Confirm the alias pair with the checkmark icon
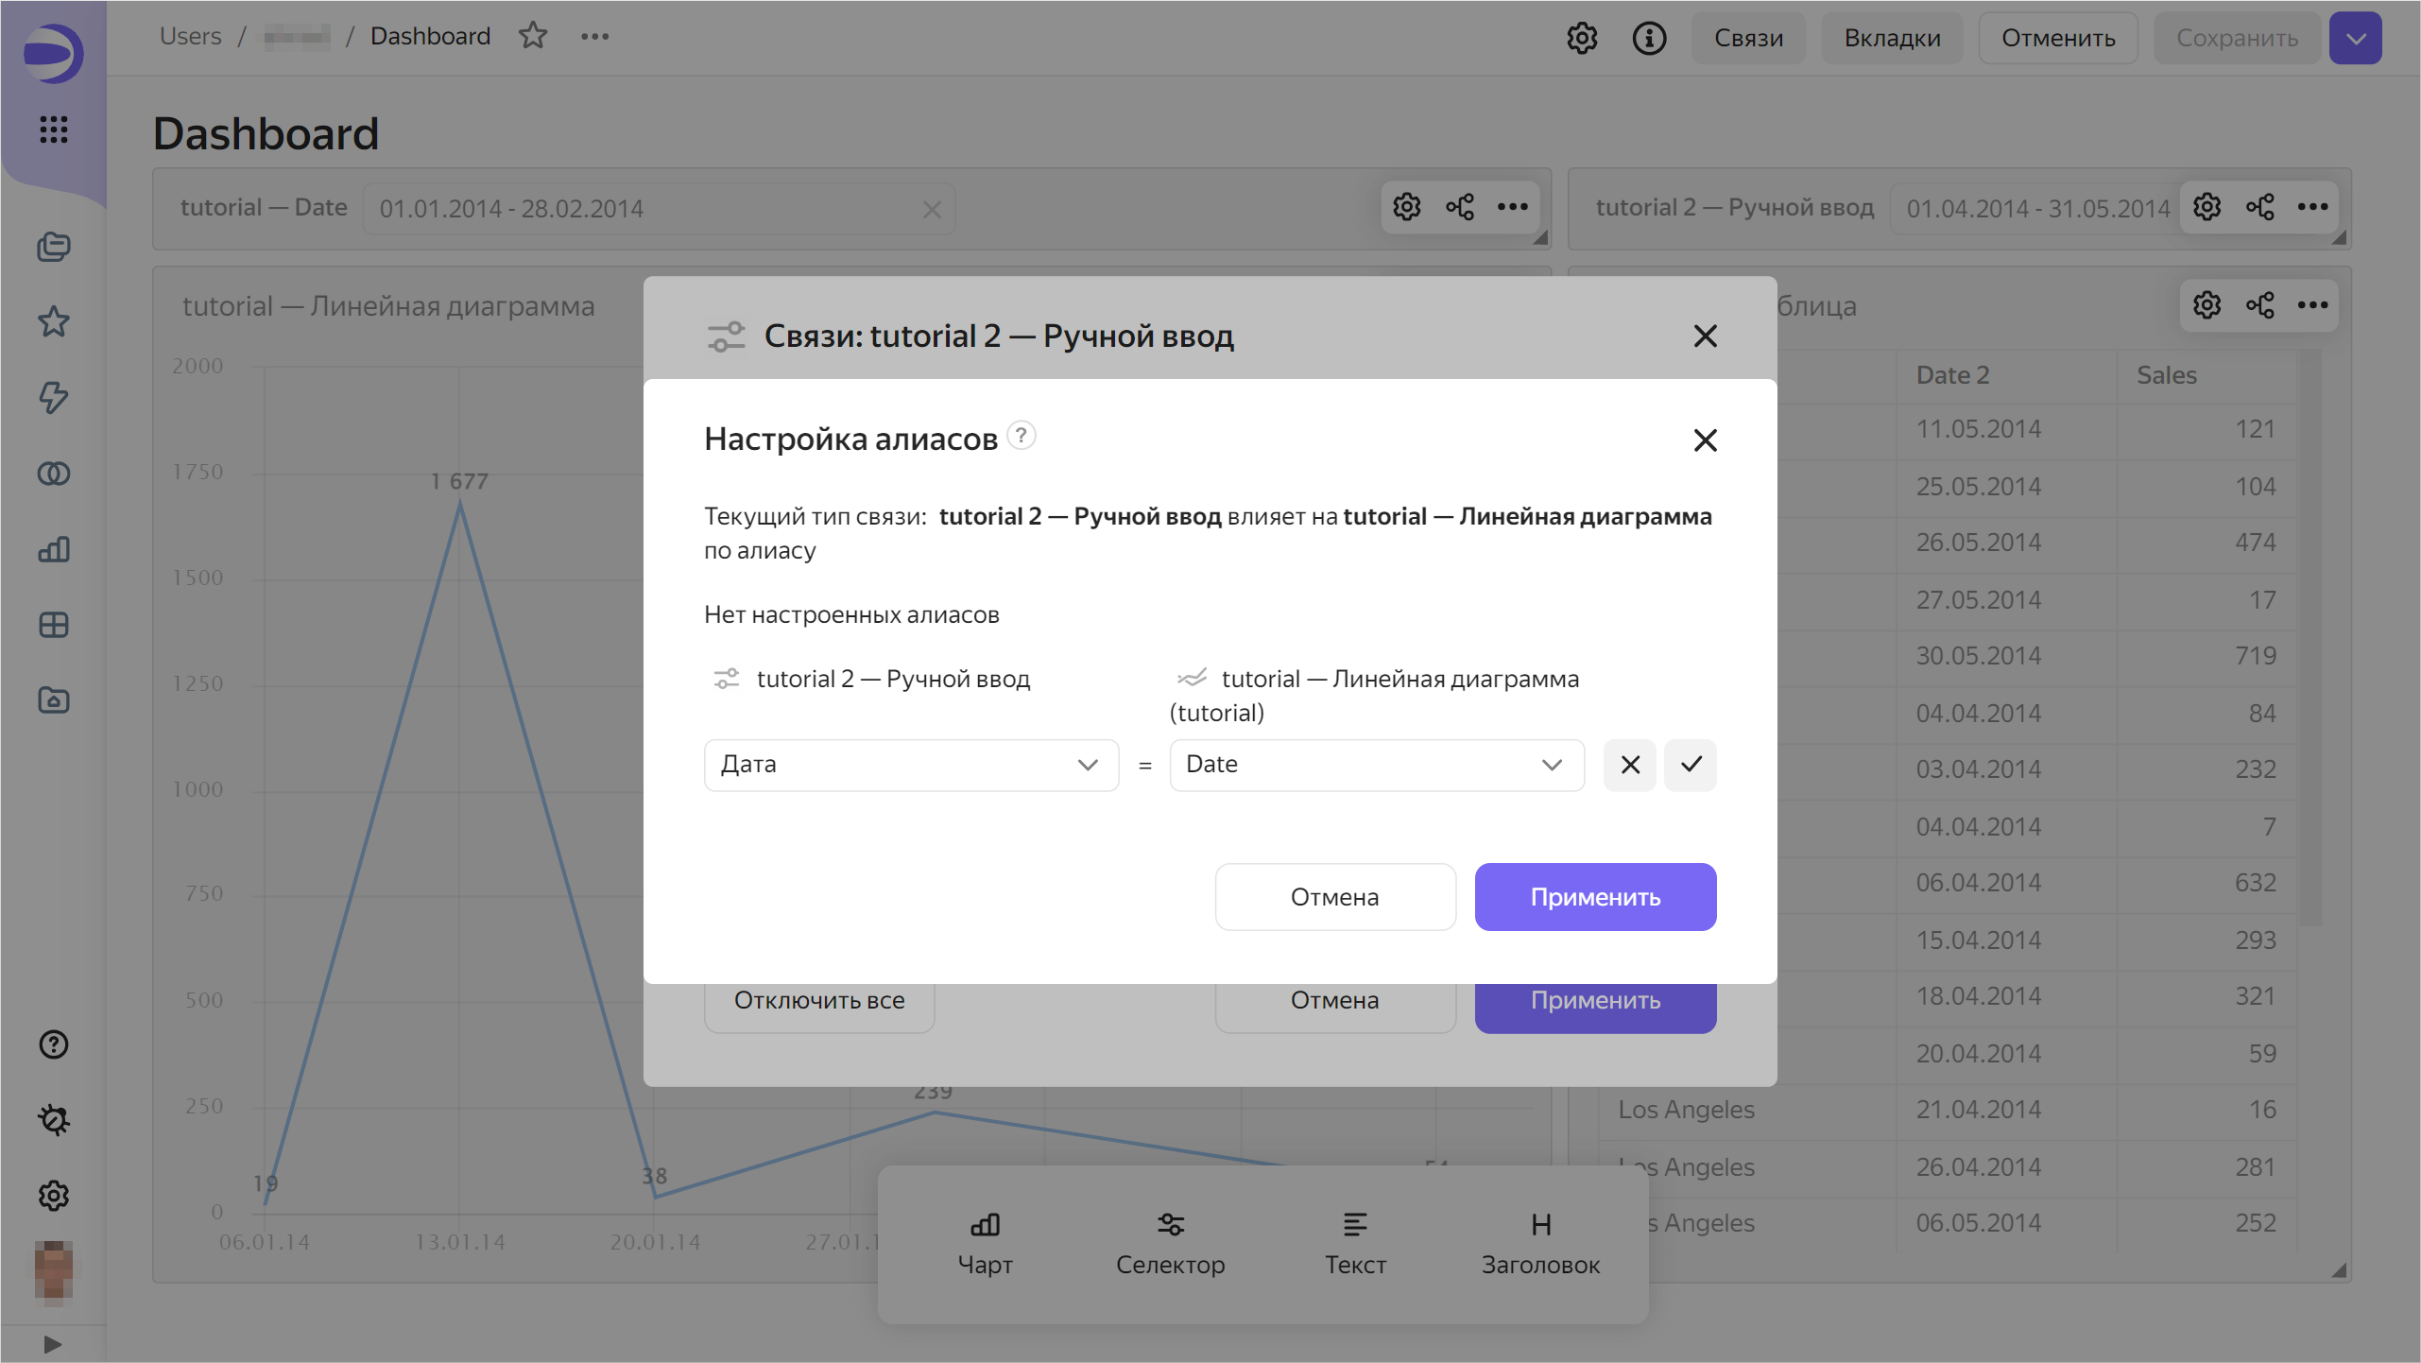2421x1363 pixels. [1691, 765]
